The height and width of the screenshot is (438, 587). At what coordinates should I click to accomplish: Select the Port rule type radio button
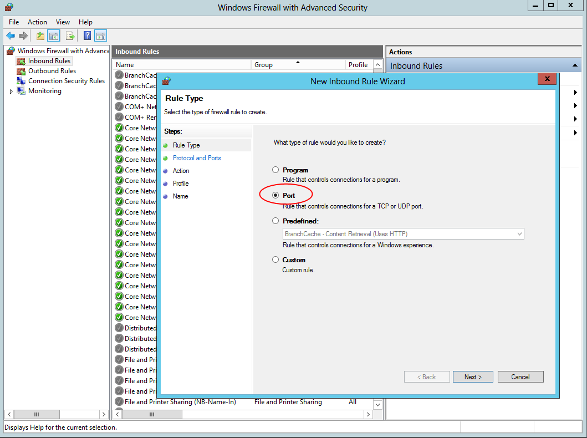[x=275, y=195]
